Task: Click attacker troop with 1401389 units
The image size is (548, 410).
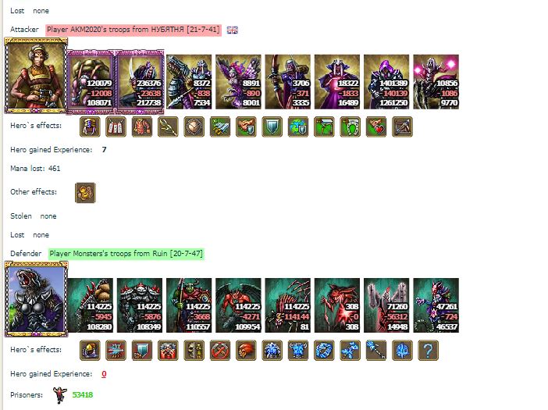Action: tap(386, 82)
